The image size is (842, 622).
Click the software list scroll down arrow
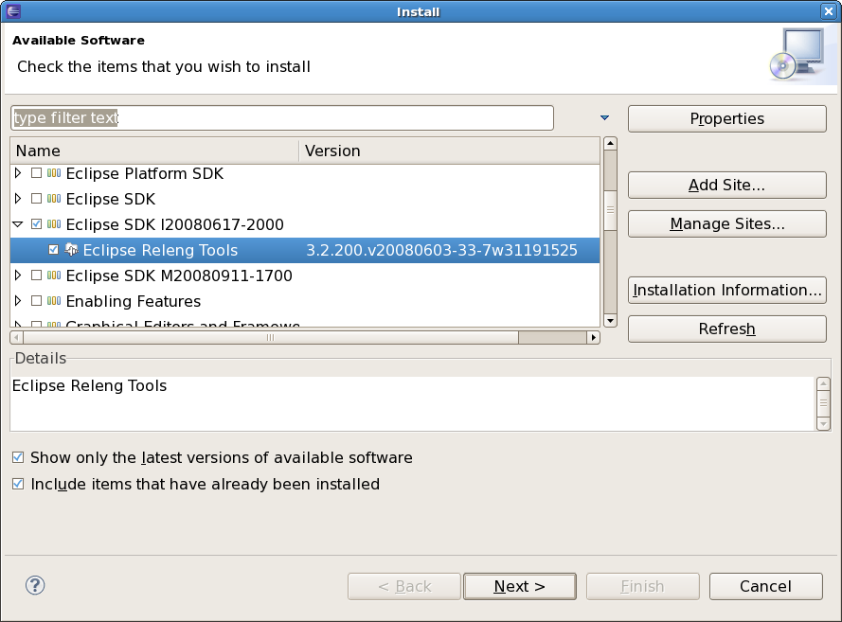tap(610, 321)
